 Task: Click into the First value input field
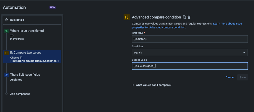pyautogui.click(x=189, y=39)
